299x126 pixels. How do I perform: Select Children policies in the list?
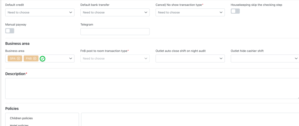point(21,118)
